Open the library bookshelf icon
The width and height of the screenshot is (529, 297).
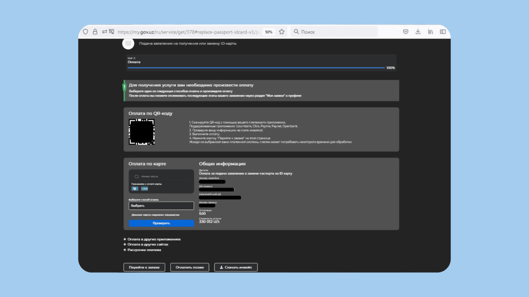[430, 32]
